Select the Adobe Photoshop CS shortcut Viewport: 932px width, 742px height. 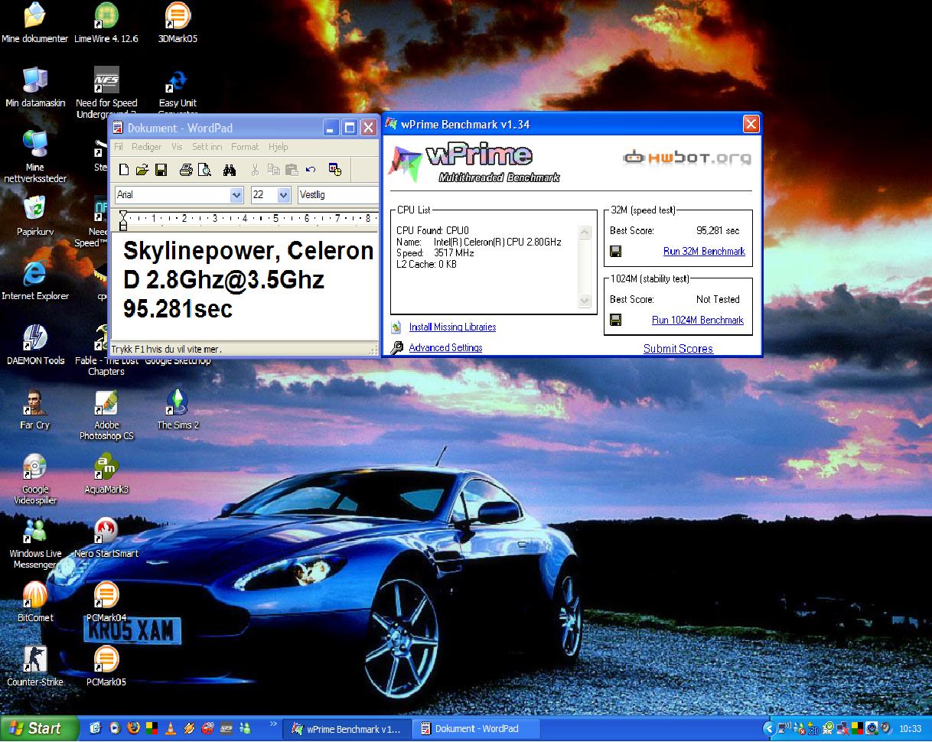(x=106, y=415)
